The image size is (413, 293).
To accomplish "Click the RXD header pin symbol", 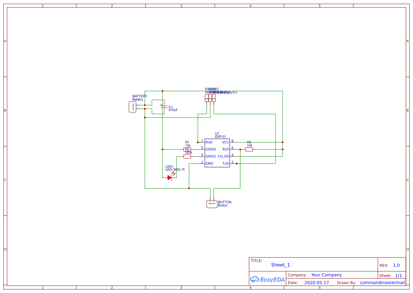I will click(x=206, y=98).
